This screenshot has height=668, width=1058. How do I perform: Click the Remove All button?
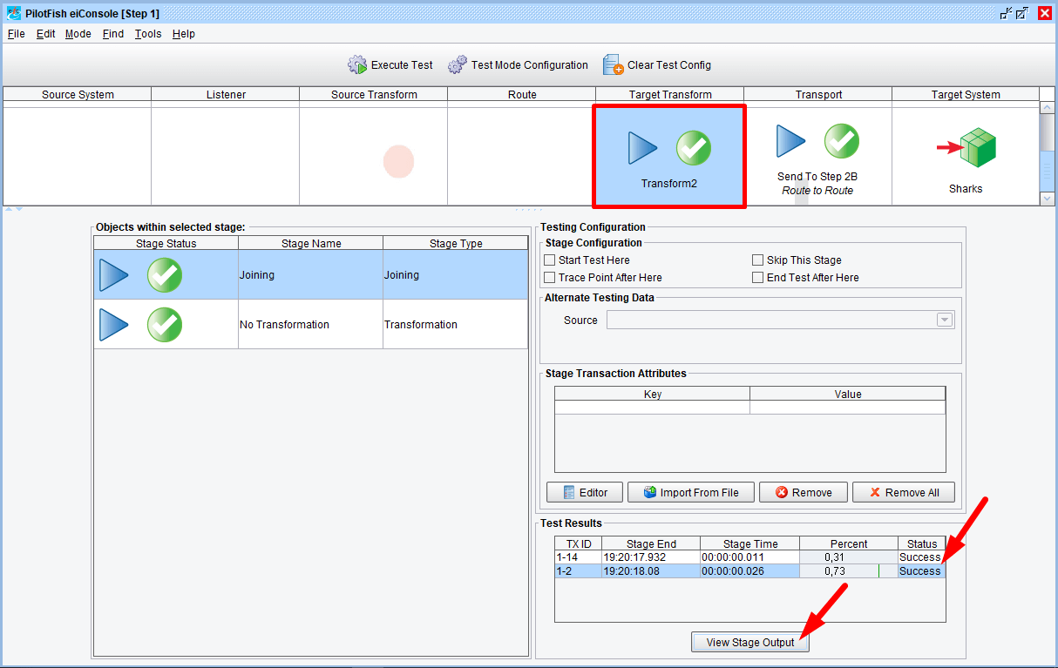[903, 493]
